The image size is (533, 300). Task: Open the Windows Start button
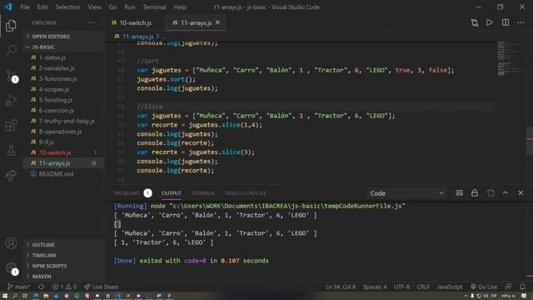5,296
